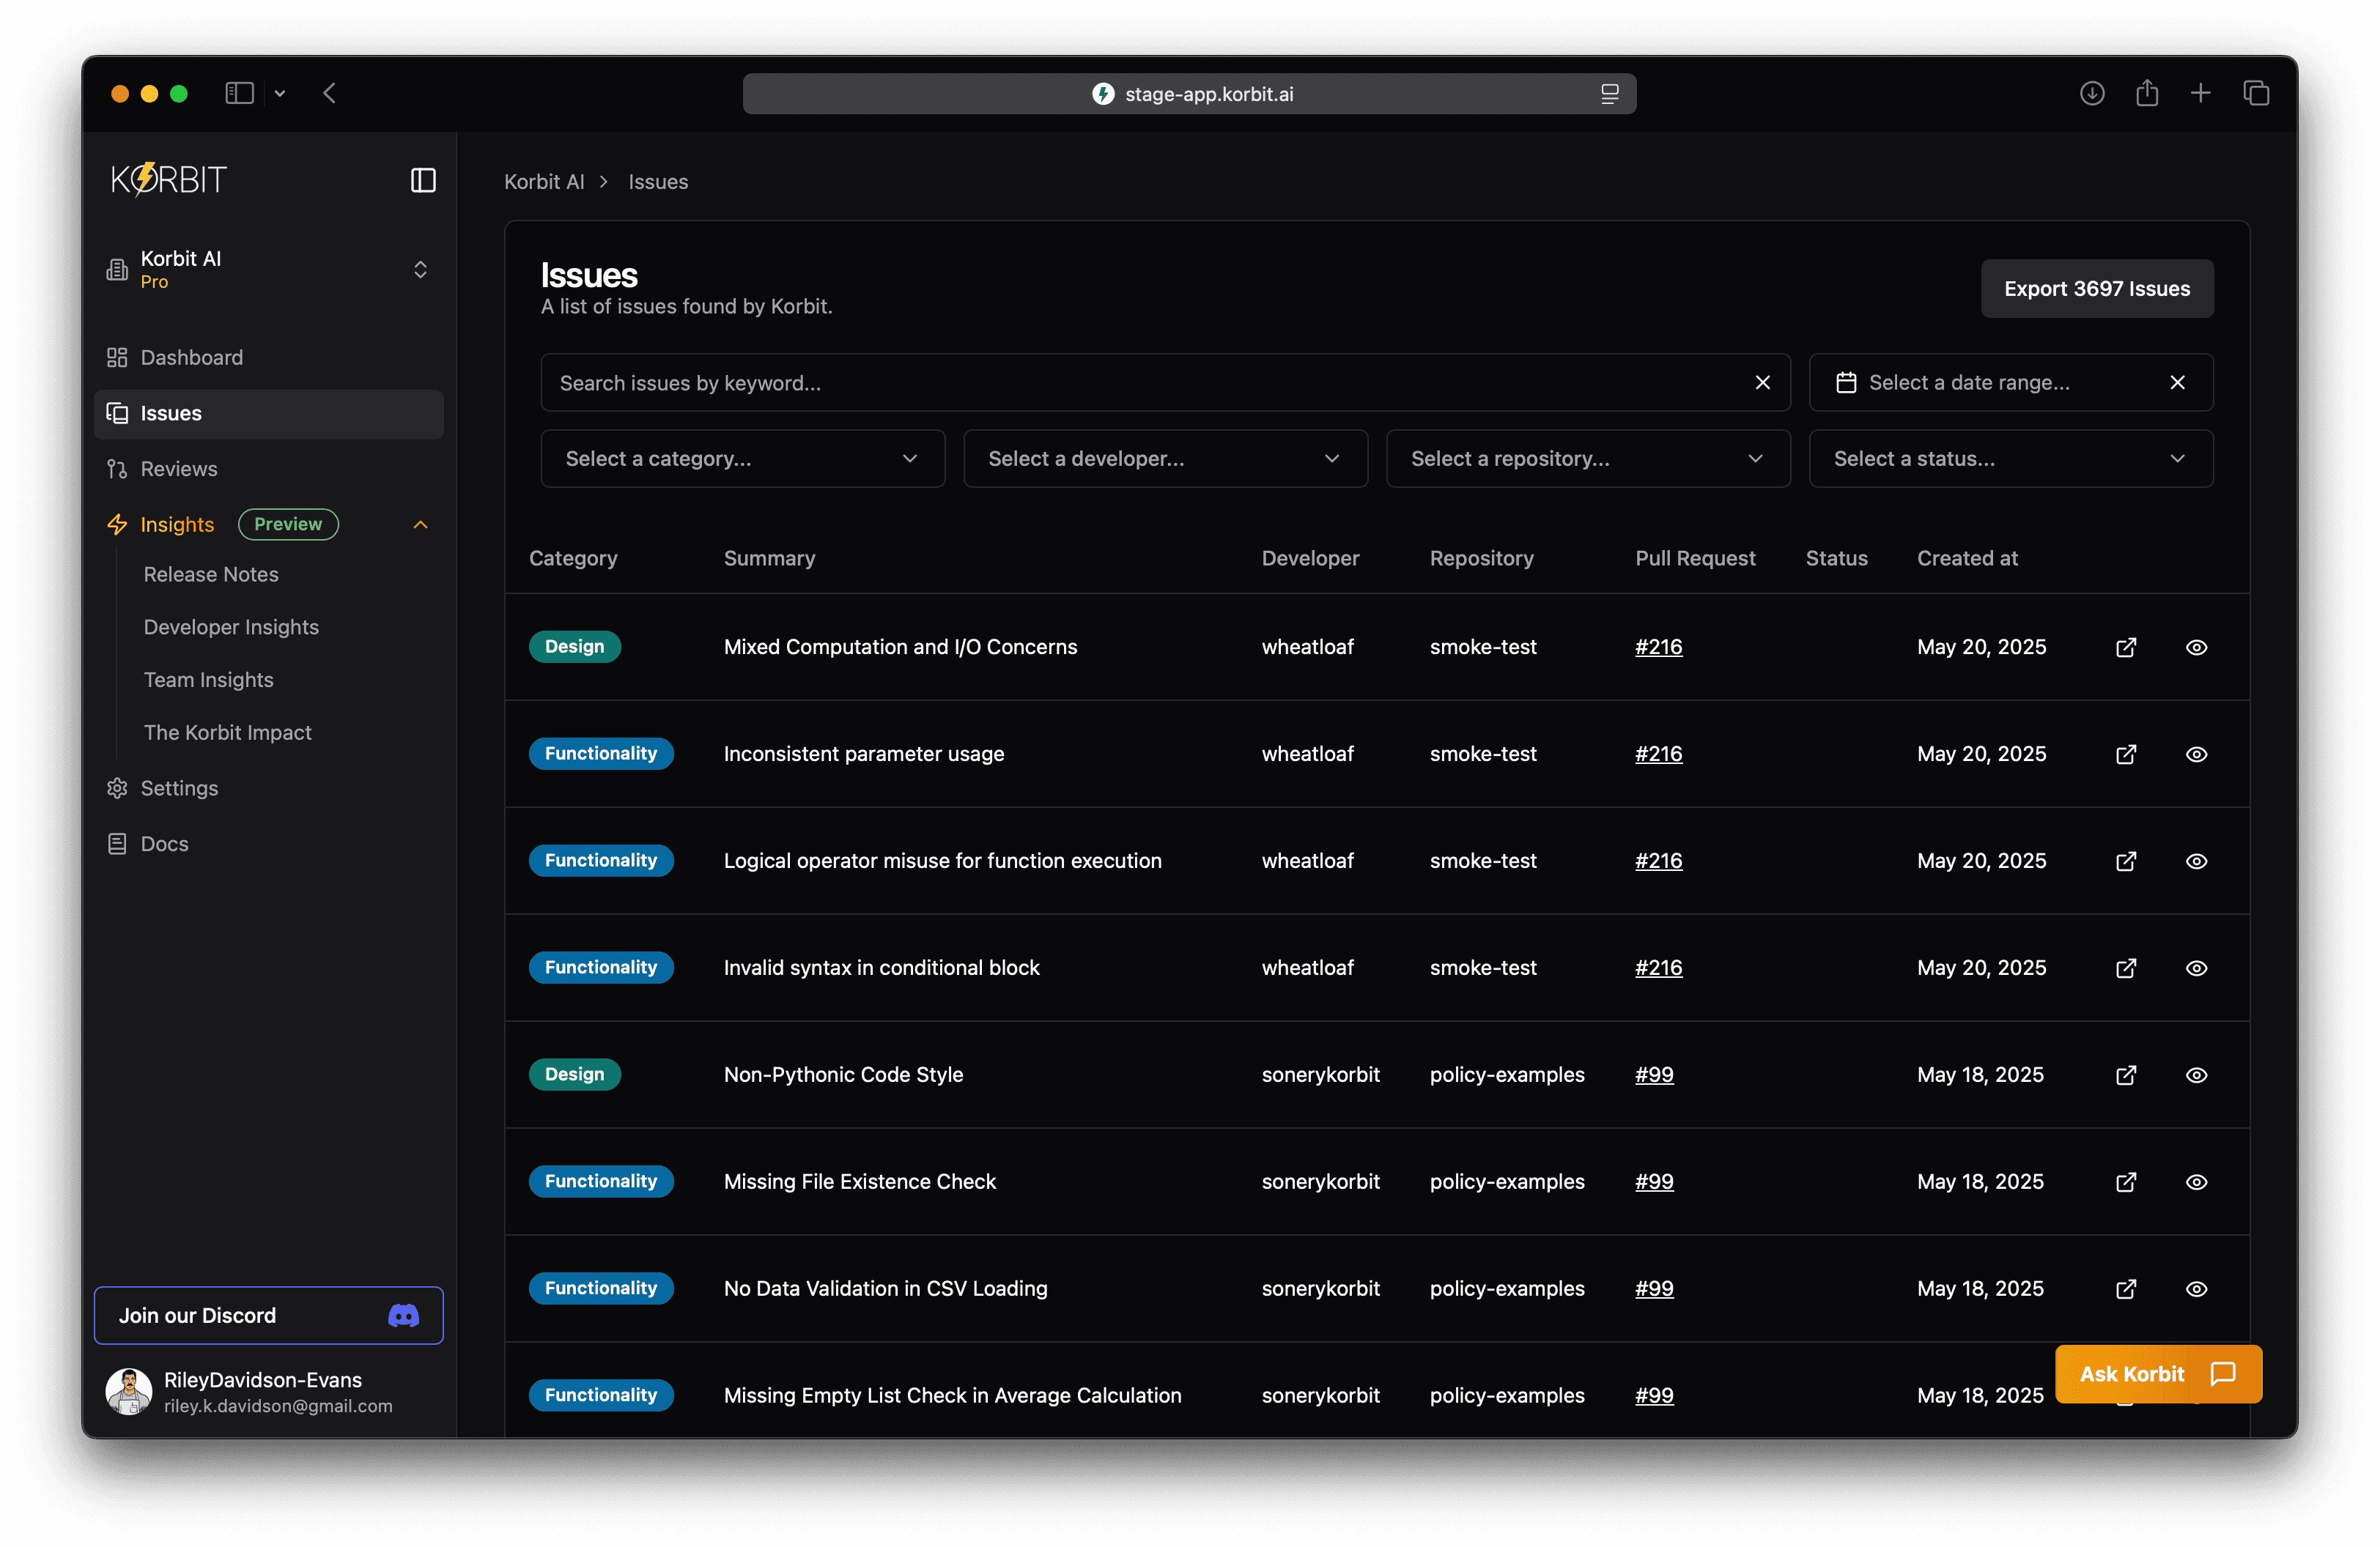Open pull request #216 for Mixed Computation
The image size is (2380, 1547).
click(1658, 648)
